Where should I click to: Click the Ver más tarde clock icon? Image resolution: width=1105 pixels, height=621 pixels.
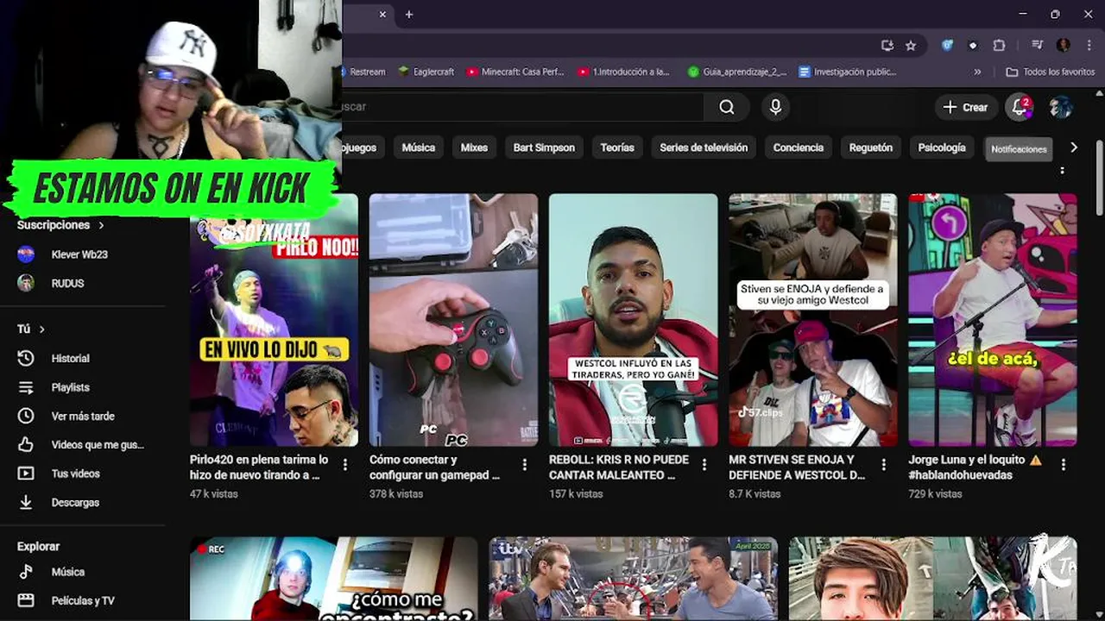[26, 416]
